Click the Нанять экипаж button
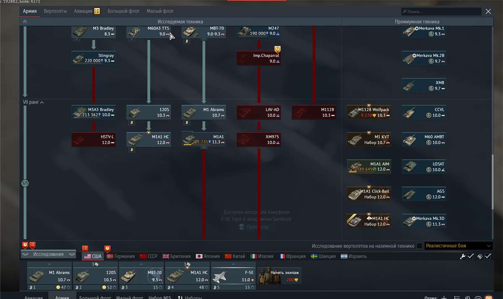 point(279,275)
